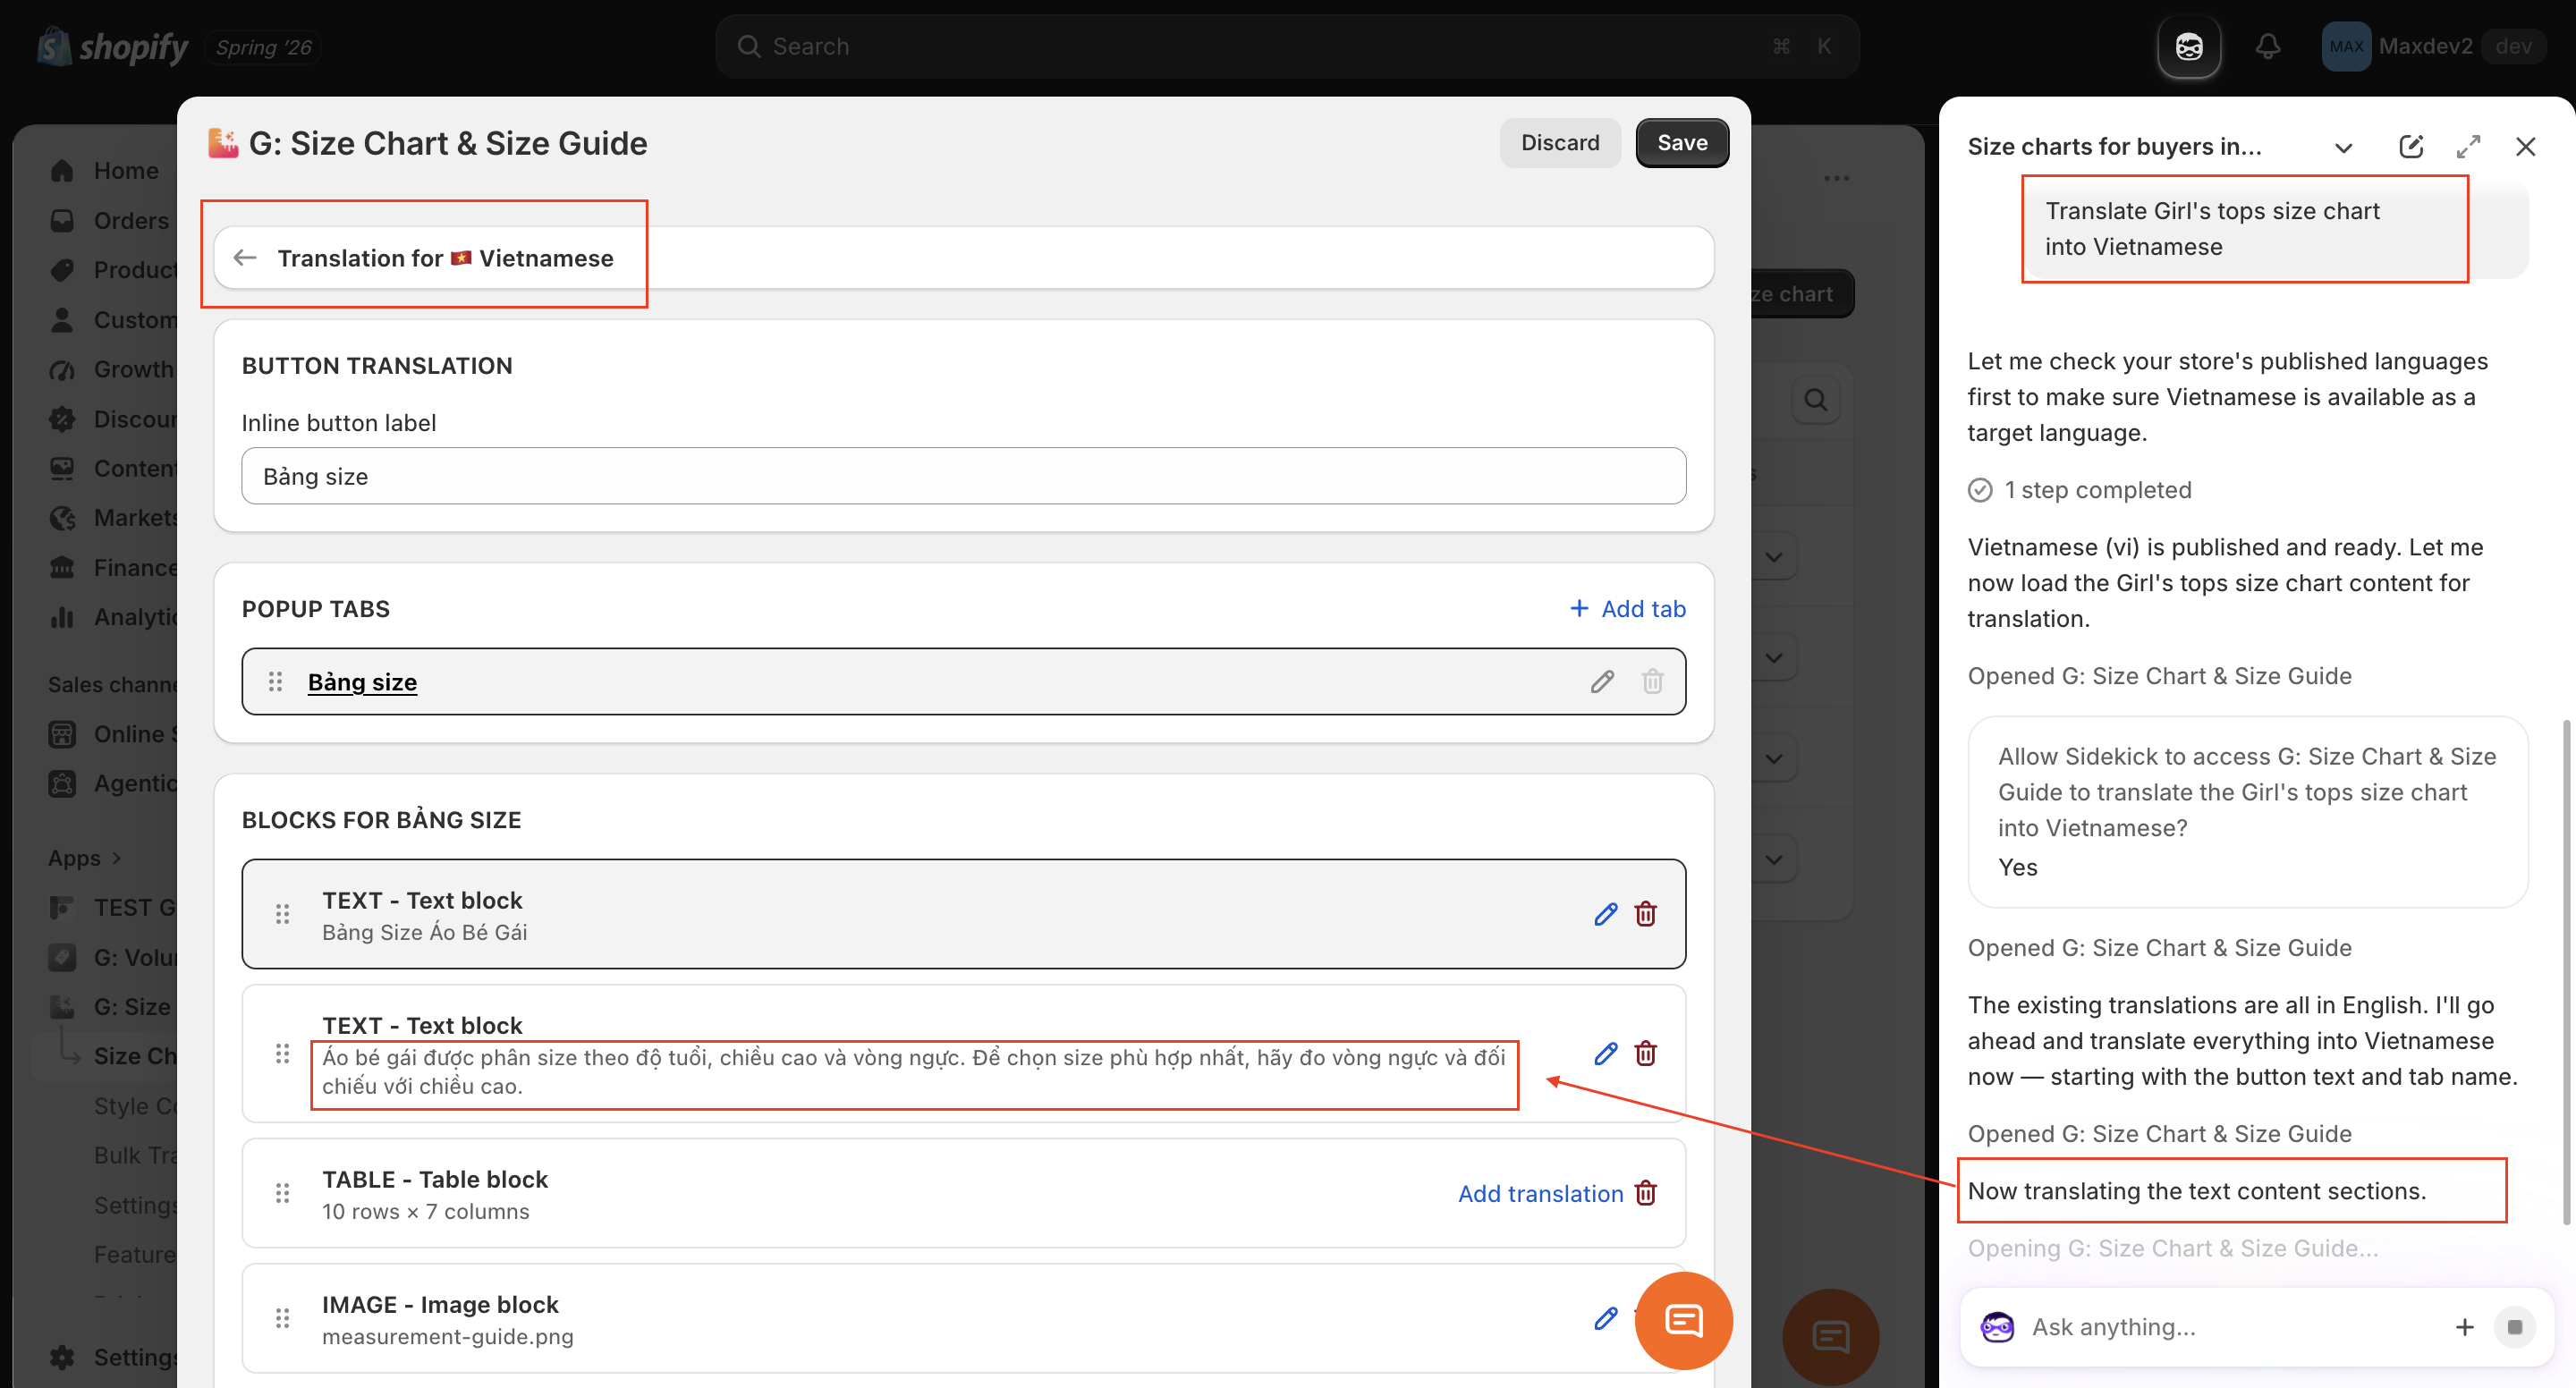The image size is (2576, 1388).
Task: Click the drag handle of the Table block
Action: click(x=282, y=1193)
